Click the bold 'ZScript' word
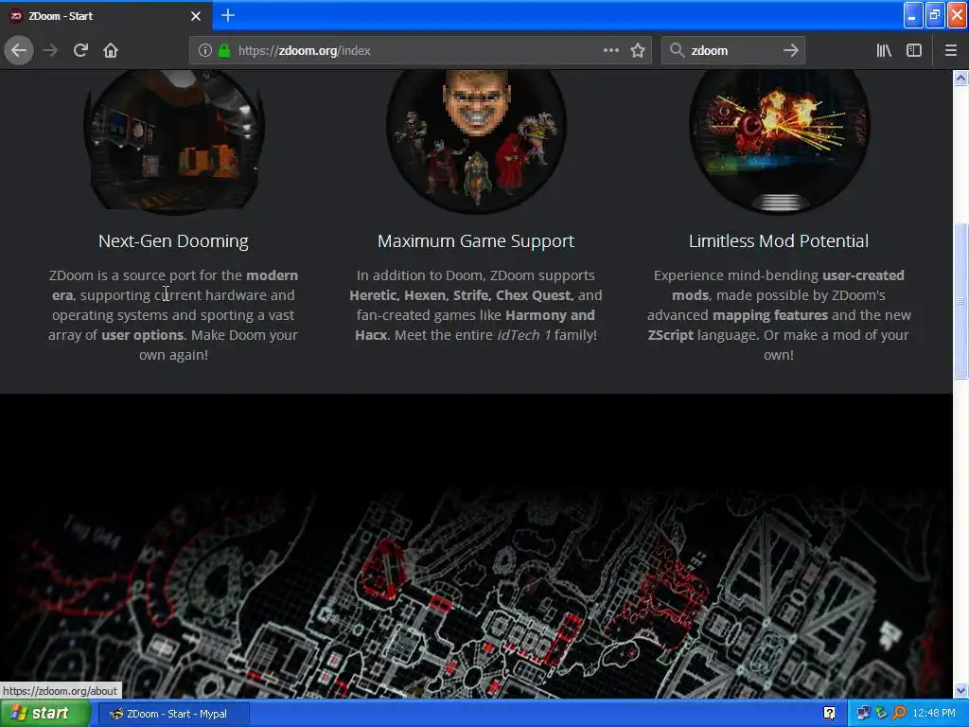This screenshot has width=969, height=727. pyautogui.click(x=671, y=335)
